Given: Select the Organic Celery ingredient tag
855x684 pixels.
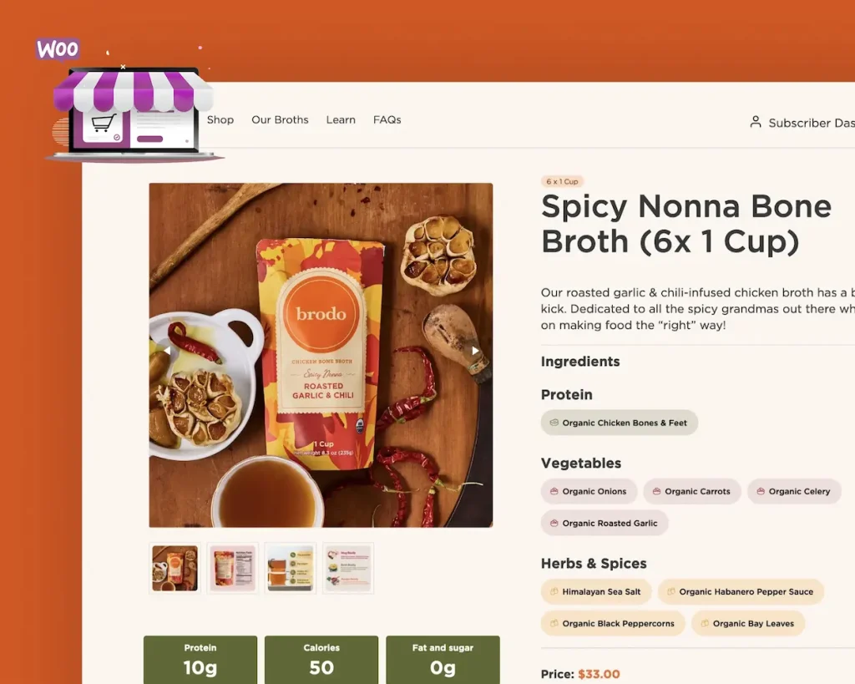Looking at the screenshot, I should 794,491.
